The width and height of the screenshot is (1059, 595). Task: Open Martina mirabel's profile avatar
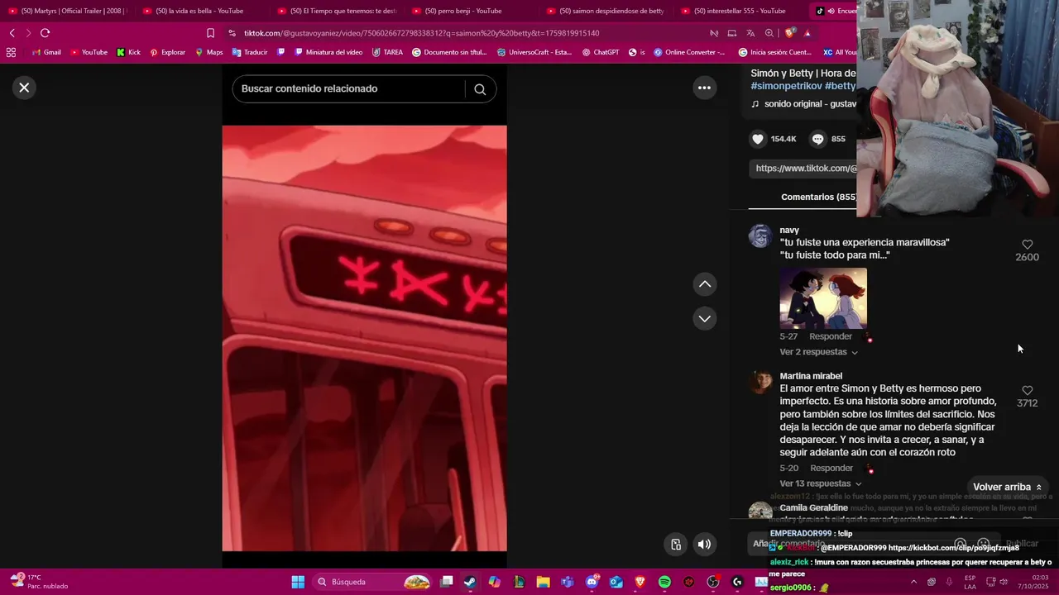760,383
